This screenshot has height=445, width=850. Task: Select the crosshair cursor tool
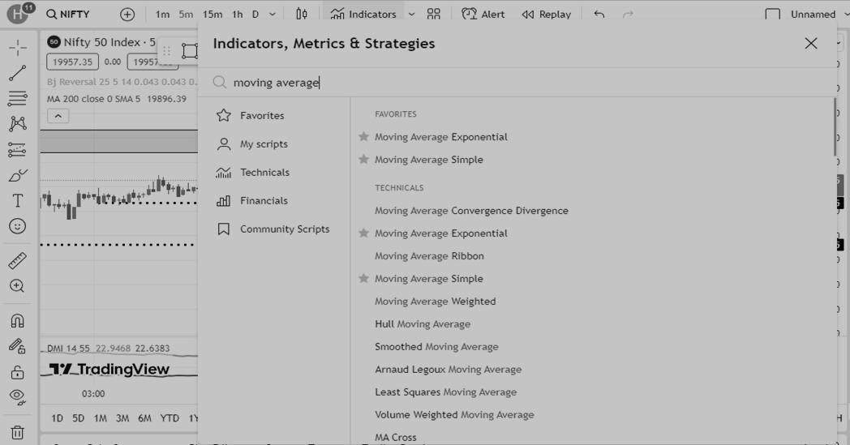(x=17, y=48)
